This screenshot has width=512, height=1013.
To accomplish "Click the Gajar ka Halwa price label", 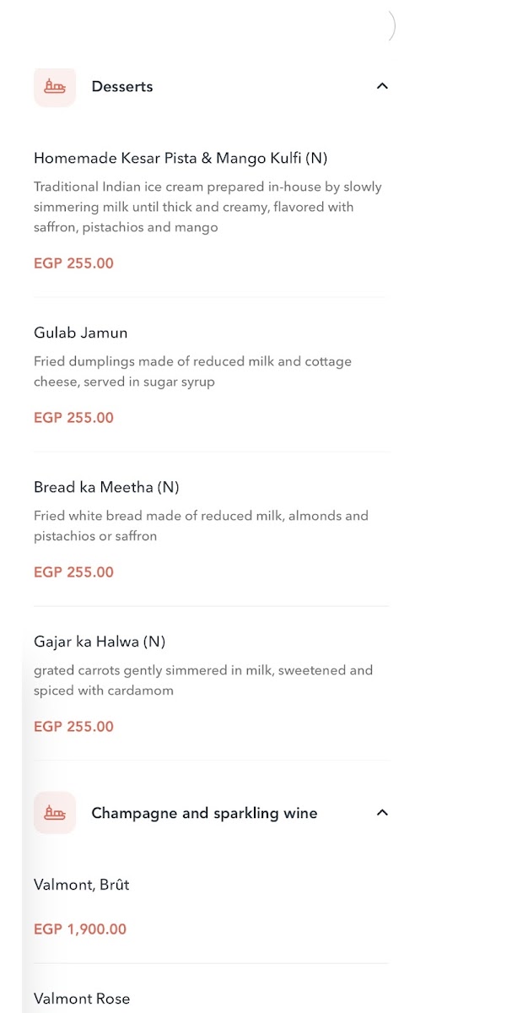I will [x=73, y=727].
